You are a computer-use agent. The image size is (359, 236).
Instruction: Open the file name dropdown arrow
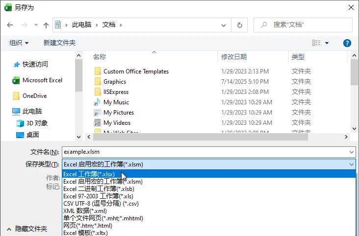352,152
